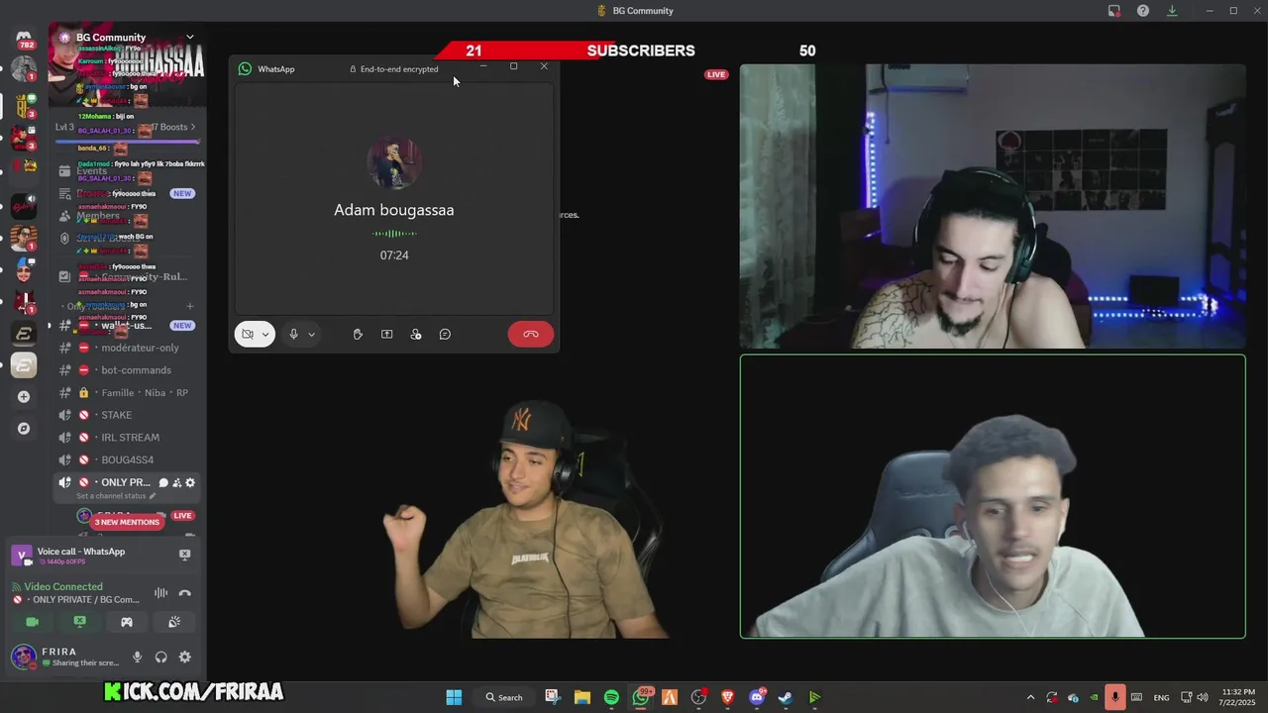Open chat from WhatsApp call
1268x713 pixels.
pos(445,334)
